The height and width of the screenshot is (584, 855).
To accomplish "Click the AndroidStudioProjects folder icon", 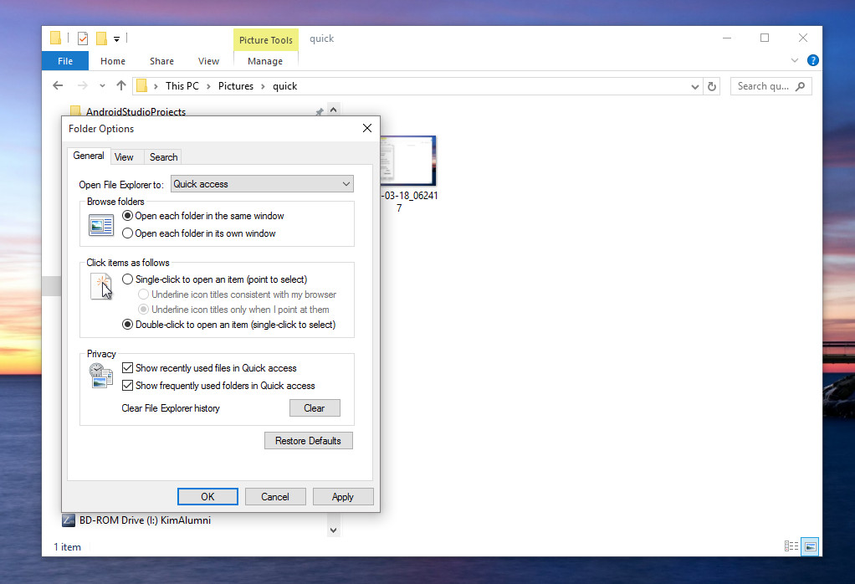I will point(76,111).
